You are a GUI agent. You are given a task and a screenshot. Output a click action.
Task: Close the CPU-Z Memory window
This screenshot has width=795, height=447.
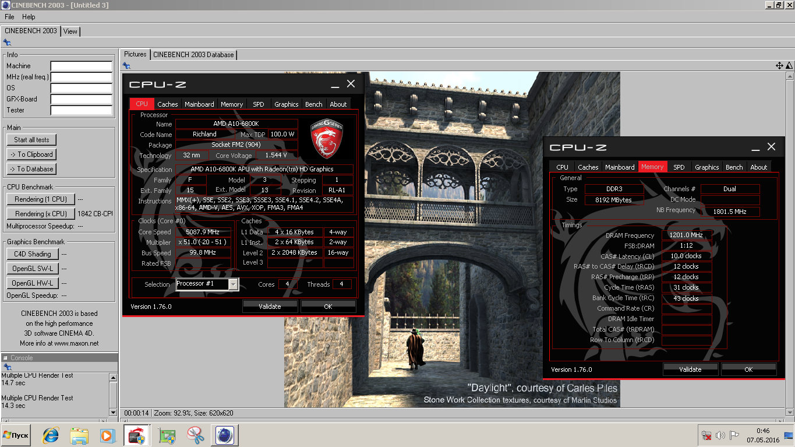771,147
